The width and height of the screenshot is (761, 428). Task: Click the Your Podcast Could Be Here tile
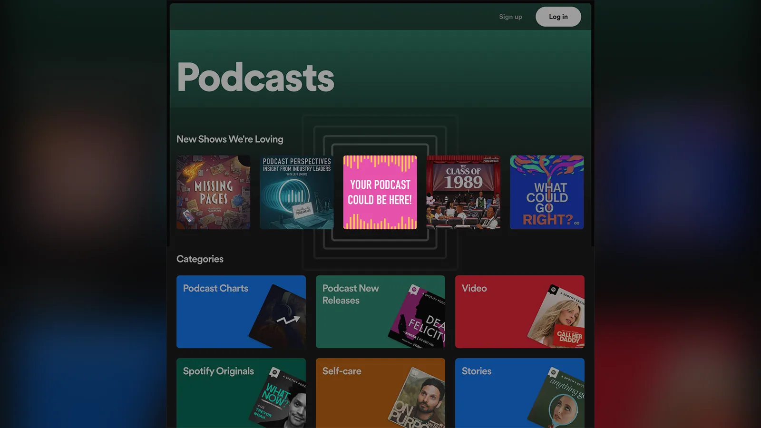click(380, 192)
